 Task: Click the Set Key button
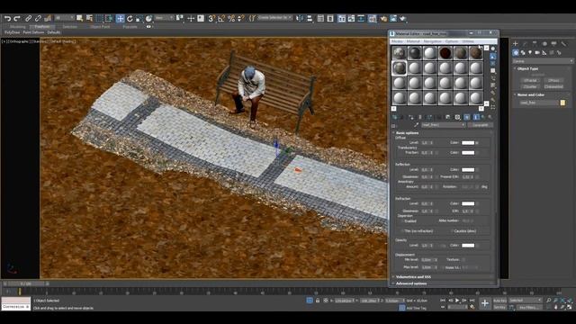pyautogui.click(x=499, y=307)
